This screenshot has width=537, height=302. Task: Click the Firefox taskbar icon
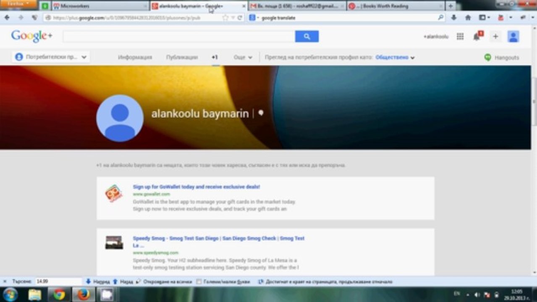tap(84, 294)
